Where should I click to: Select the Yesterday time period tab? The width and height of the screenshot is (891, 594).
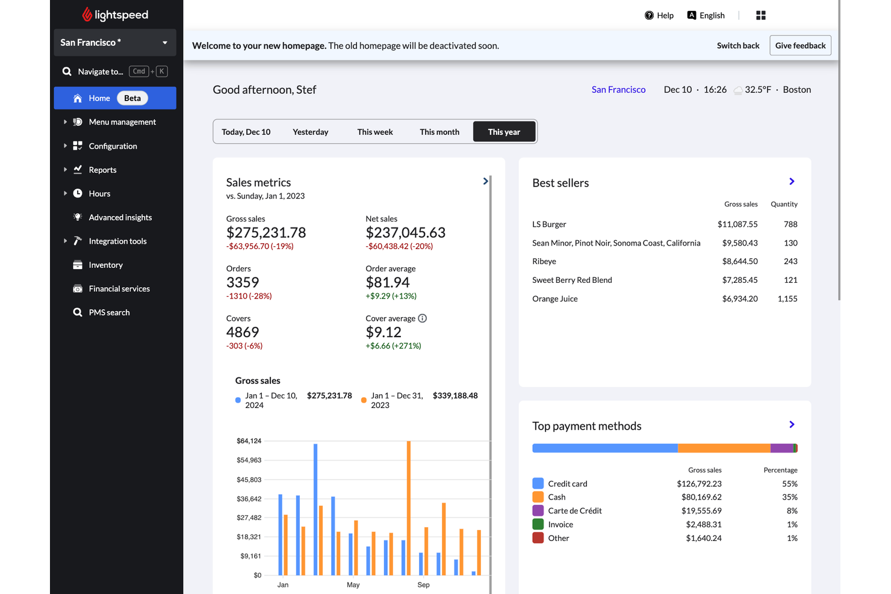pyautogui.click(x=311, y=131)
